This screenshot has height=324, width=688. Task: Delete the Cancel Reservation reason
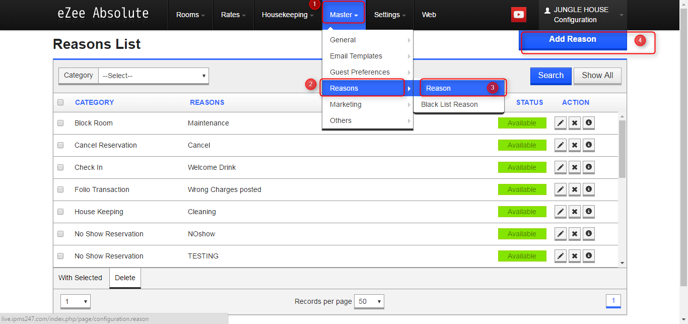(x=574, y=145)
